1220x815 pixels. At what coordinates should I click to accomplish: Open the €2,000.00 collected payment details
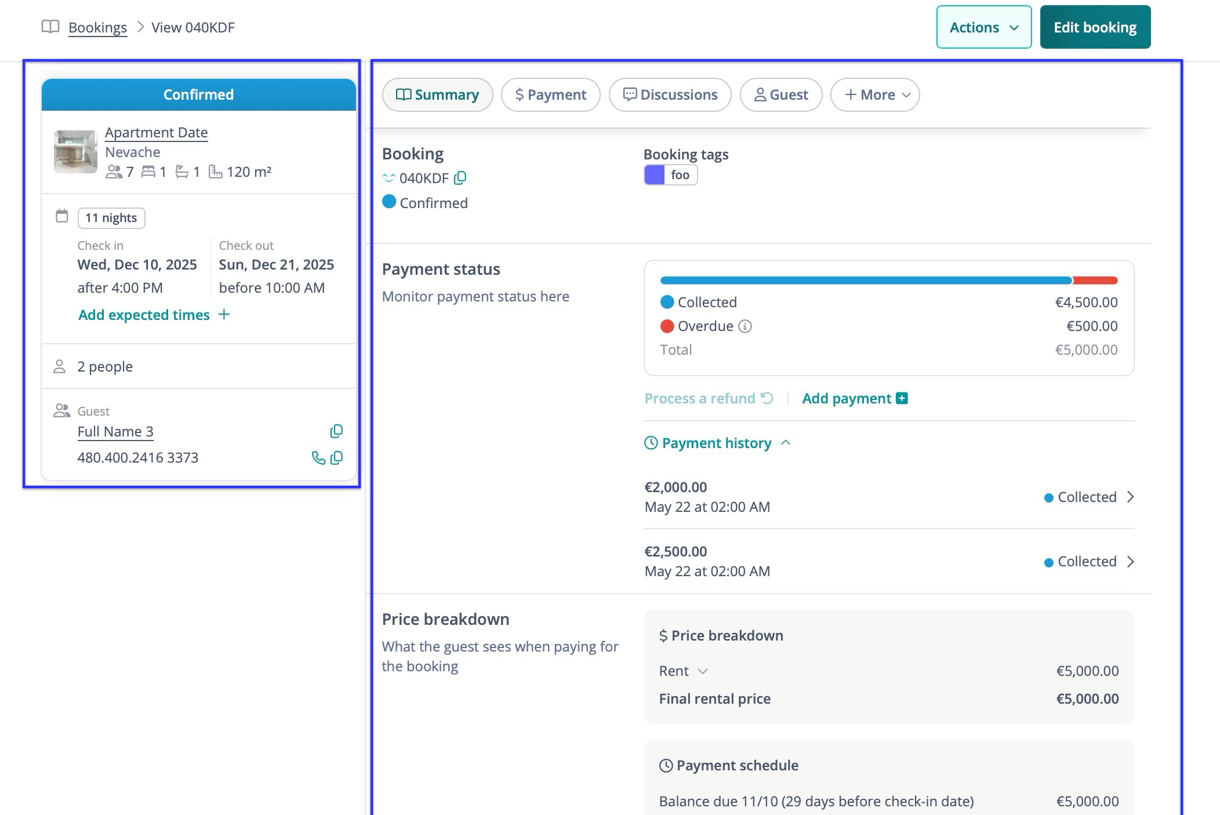pos(1130,497)
